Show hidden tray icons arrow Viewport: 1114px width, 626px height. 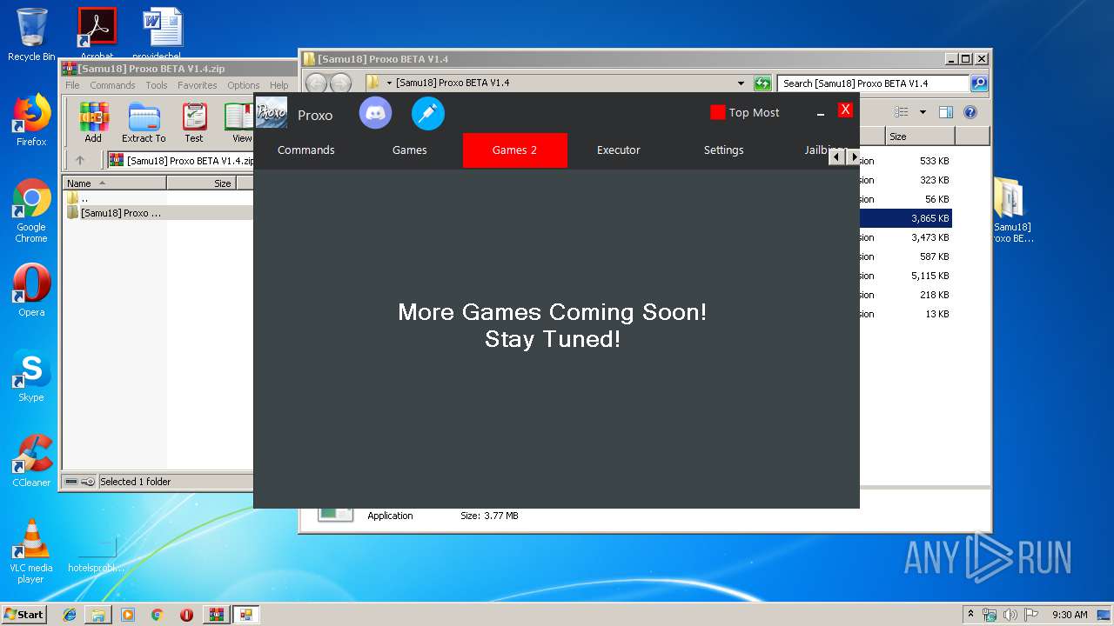point(970,614)
